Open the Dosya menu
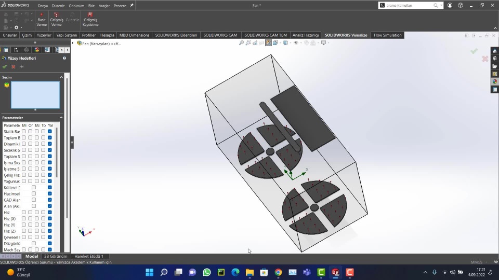Image resolution: width=499 pixels, height=280 pixels. [43, 6]
